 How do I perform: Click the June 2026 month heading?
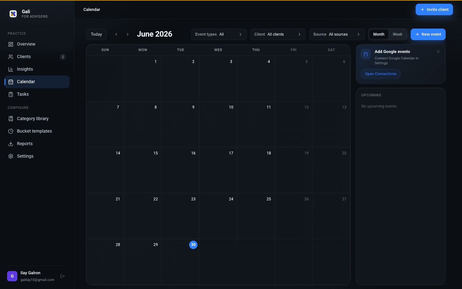pos(155,34)
